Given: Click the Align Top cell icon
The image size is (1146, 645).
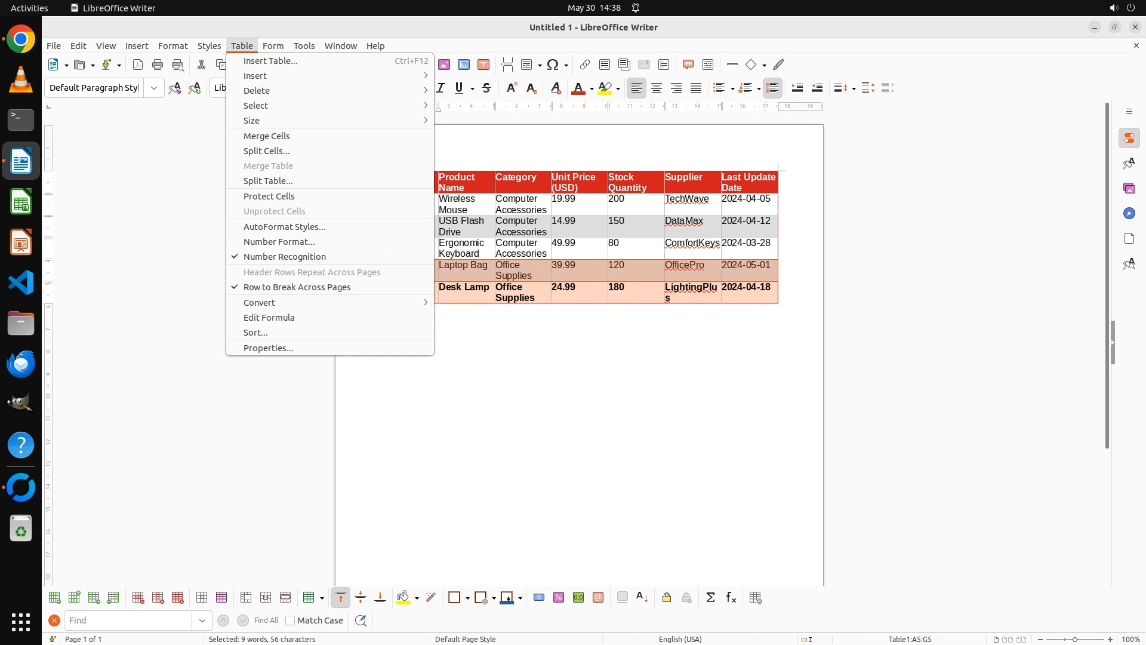Looking at the screenshot, I should click(340, 598).
